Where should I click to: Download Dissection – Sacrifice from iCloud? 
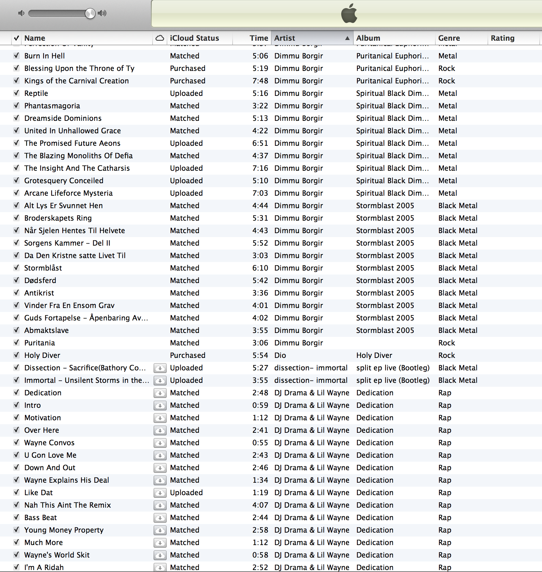[160, 368]
